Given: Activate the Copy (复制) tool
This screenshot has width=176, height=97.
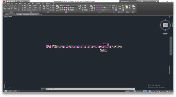Looking at the screenshot, I should (24, 8).
